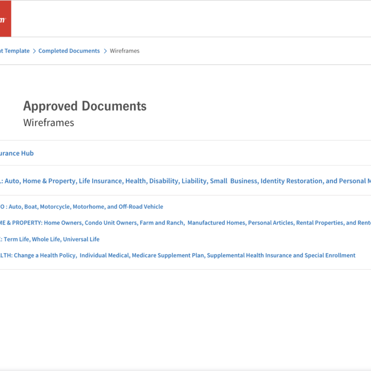Open the Insurance Hub wireframe link

(x=16, y=153)
